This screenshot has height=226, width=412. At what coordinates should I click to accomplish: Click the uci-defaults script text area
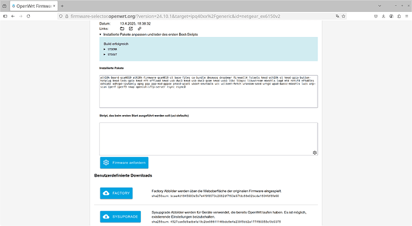[x=208, y=139]
